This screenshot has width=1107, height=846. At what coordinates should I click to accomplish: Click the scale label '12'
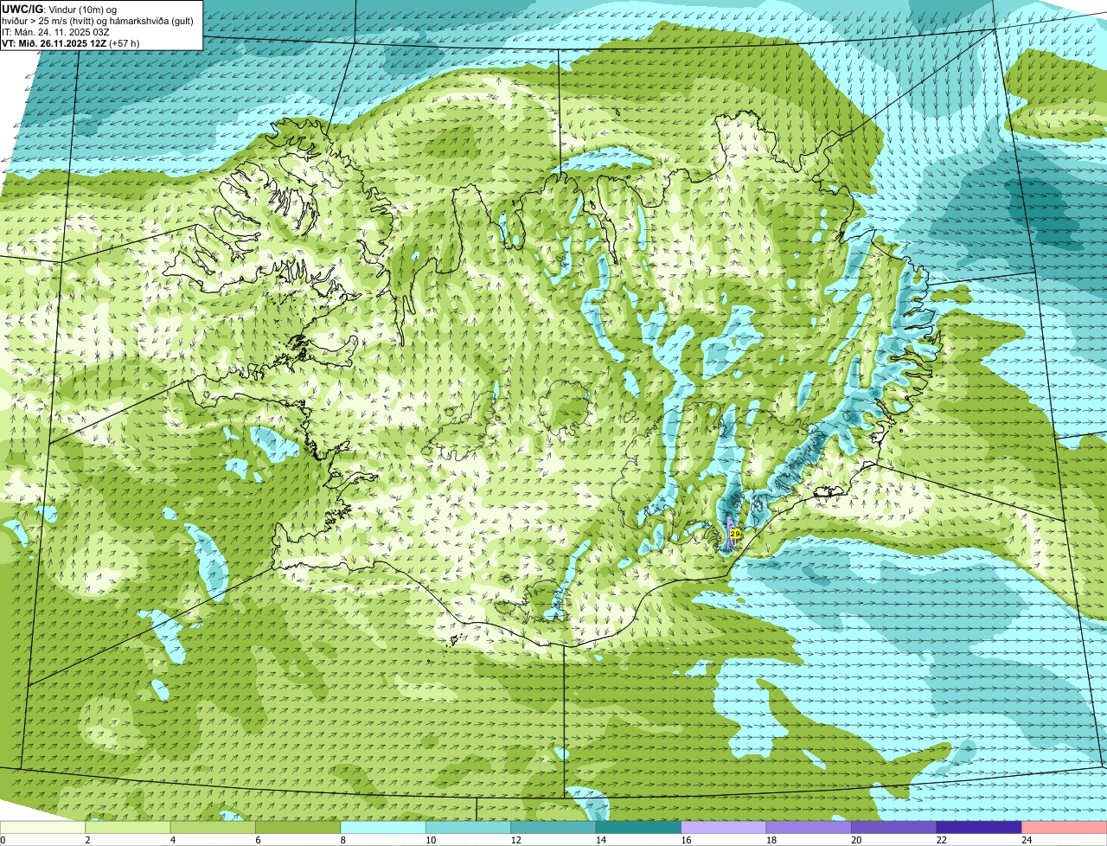coord(515,840)
